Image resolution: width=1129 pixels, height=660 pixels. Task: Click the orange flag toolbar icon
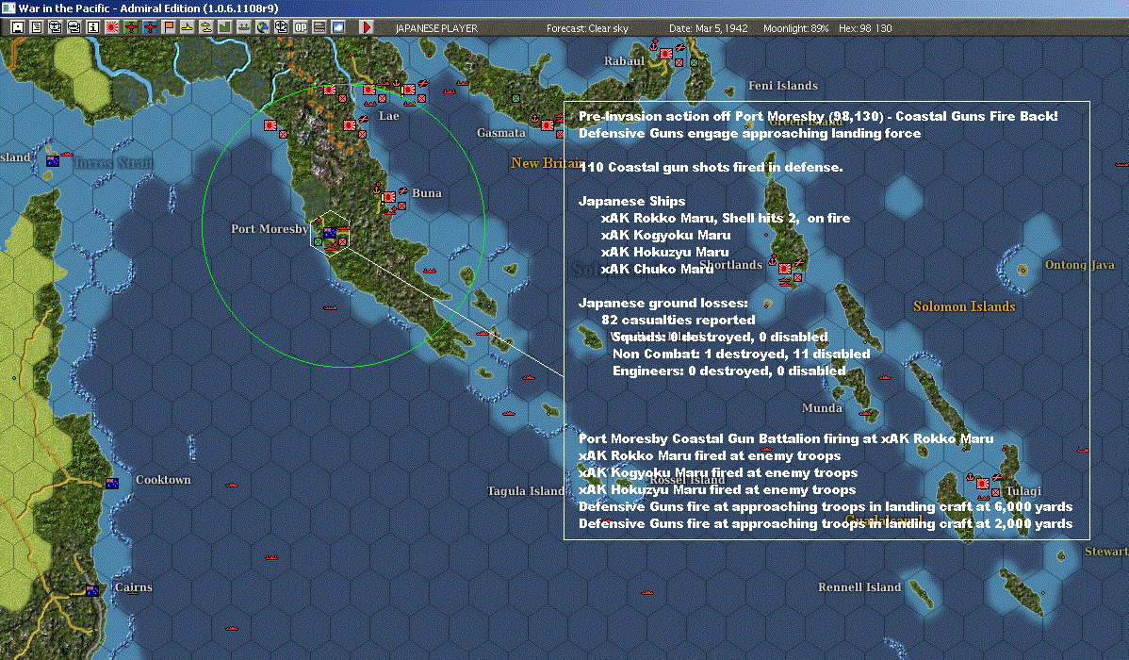169,27
